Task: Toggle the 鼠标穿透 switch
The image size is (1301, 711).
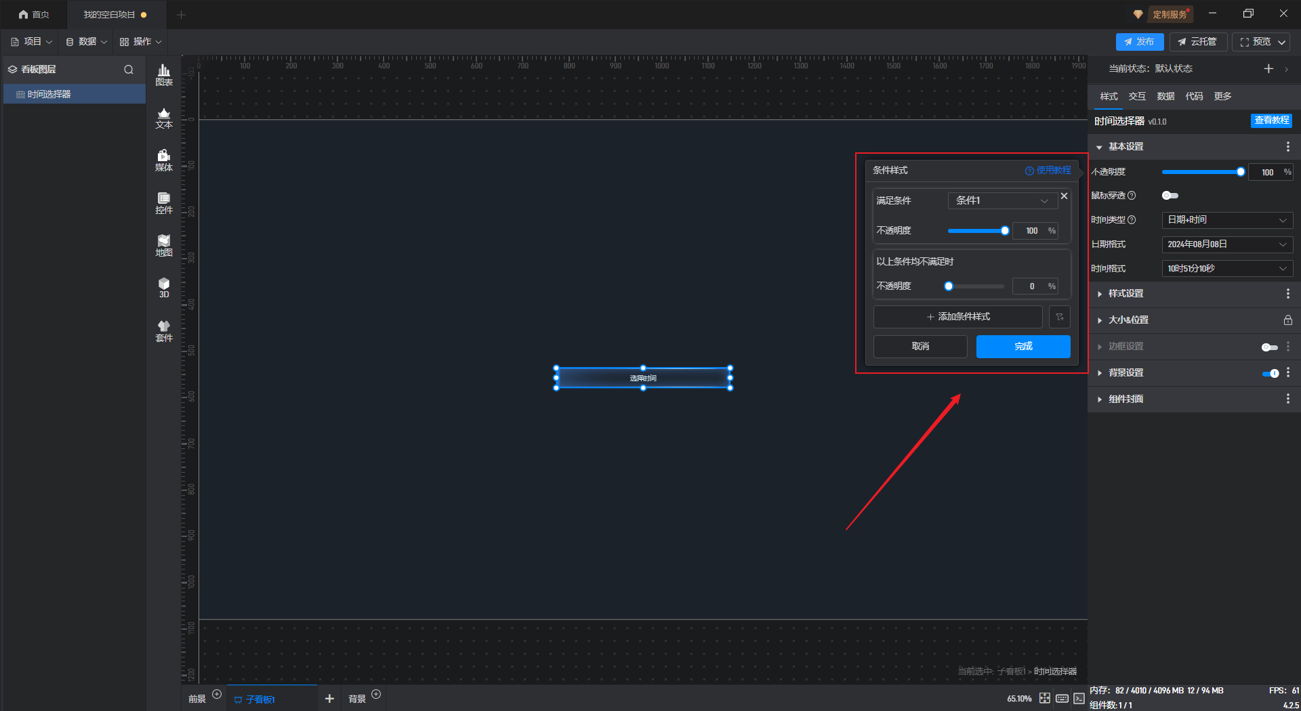Action: 1170,196
